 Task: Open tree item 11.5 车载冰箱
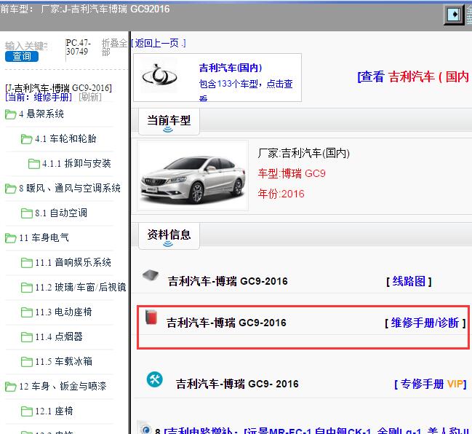point(63,361)
